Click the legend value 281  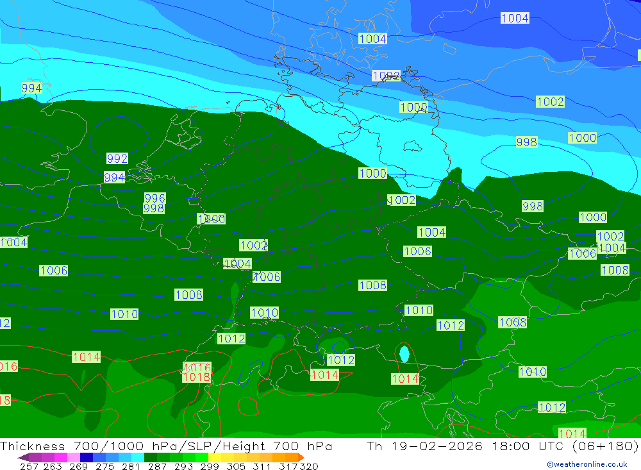point(131,466)
